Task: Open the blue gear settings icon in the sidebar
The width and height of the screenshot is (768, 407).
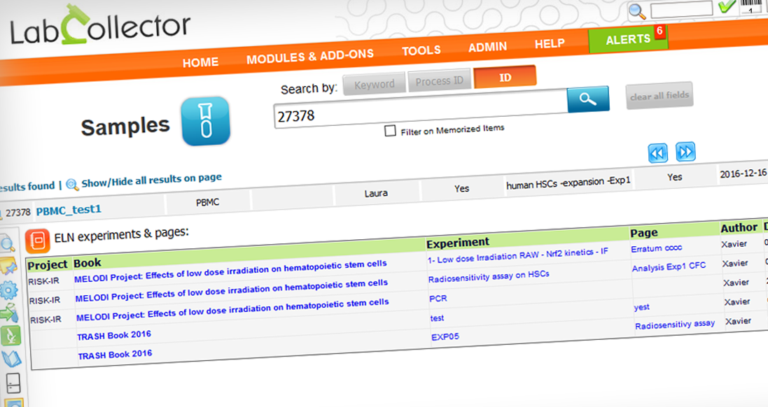Action: 9,290
